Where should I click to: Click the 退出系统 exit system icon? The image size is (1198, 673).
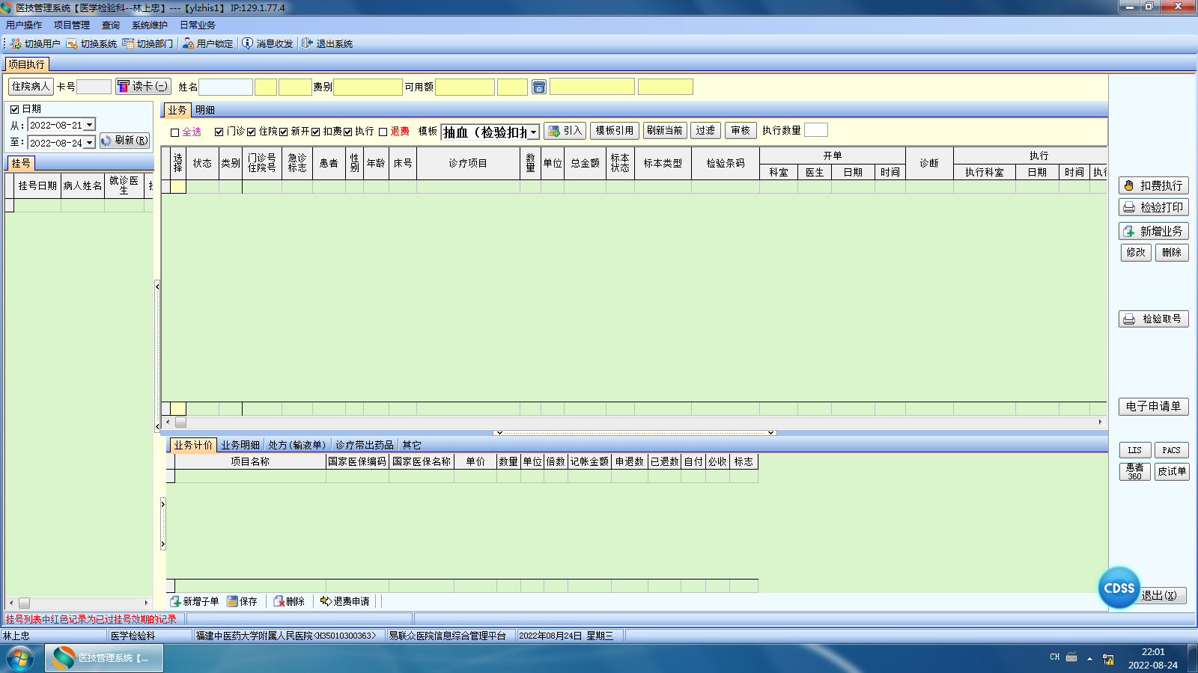(x=307, y=43)
